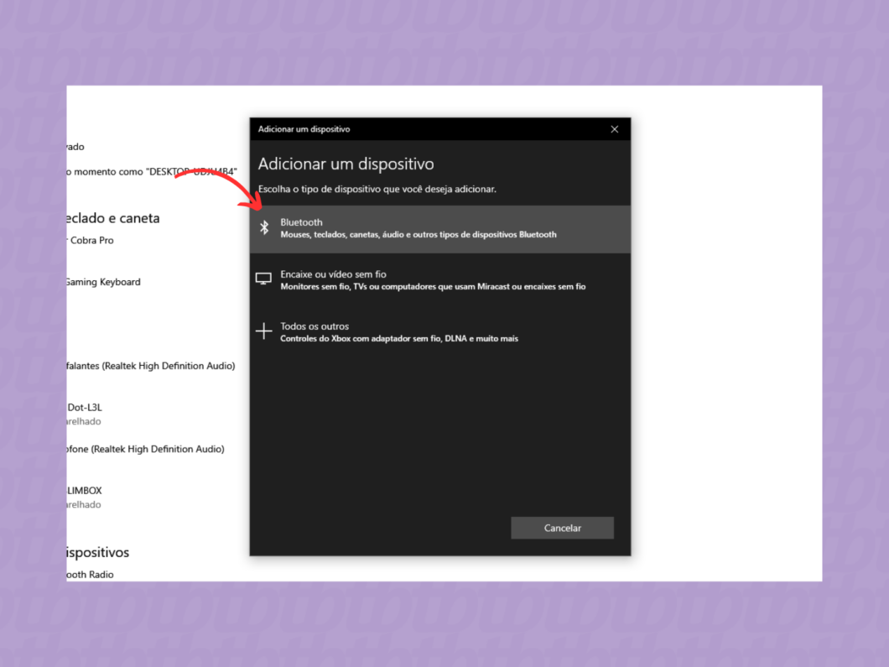
Task: Click the Bluetooth option description text
Action: click(x=418, y=234)
